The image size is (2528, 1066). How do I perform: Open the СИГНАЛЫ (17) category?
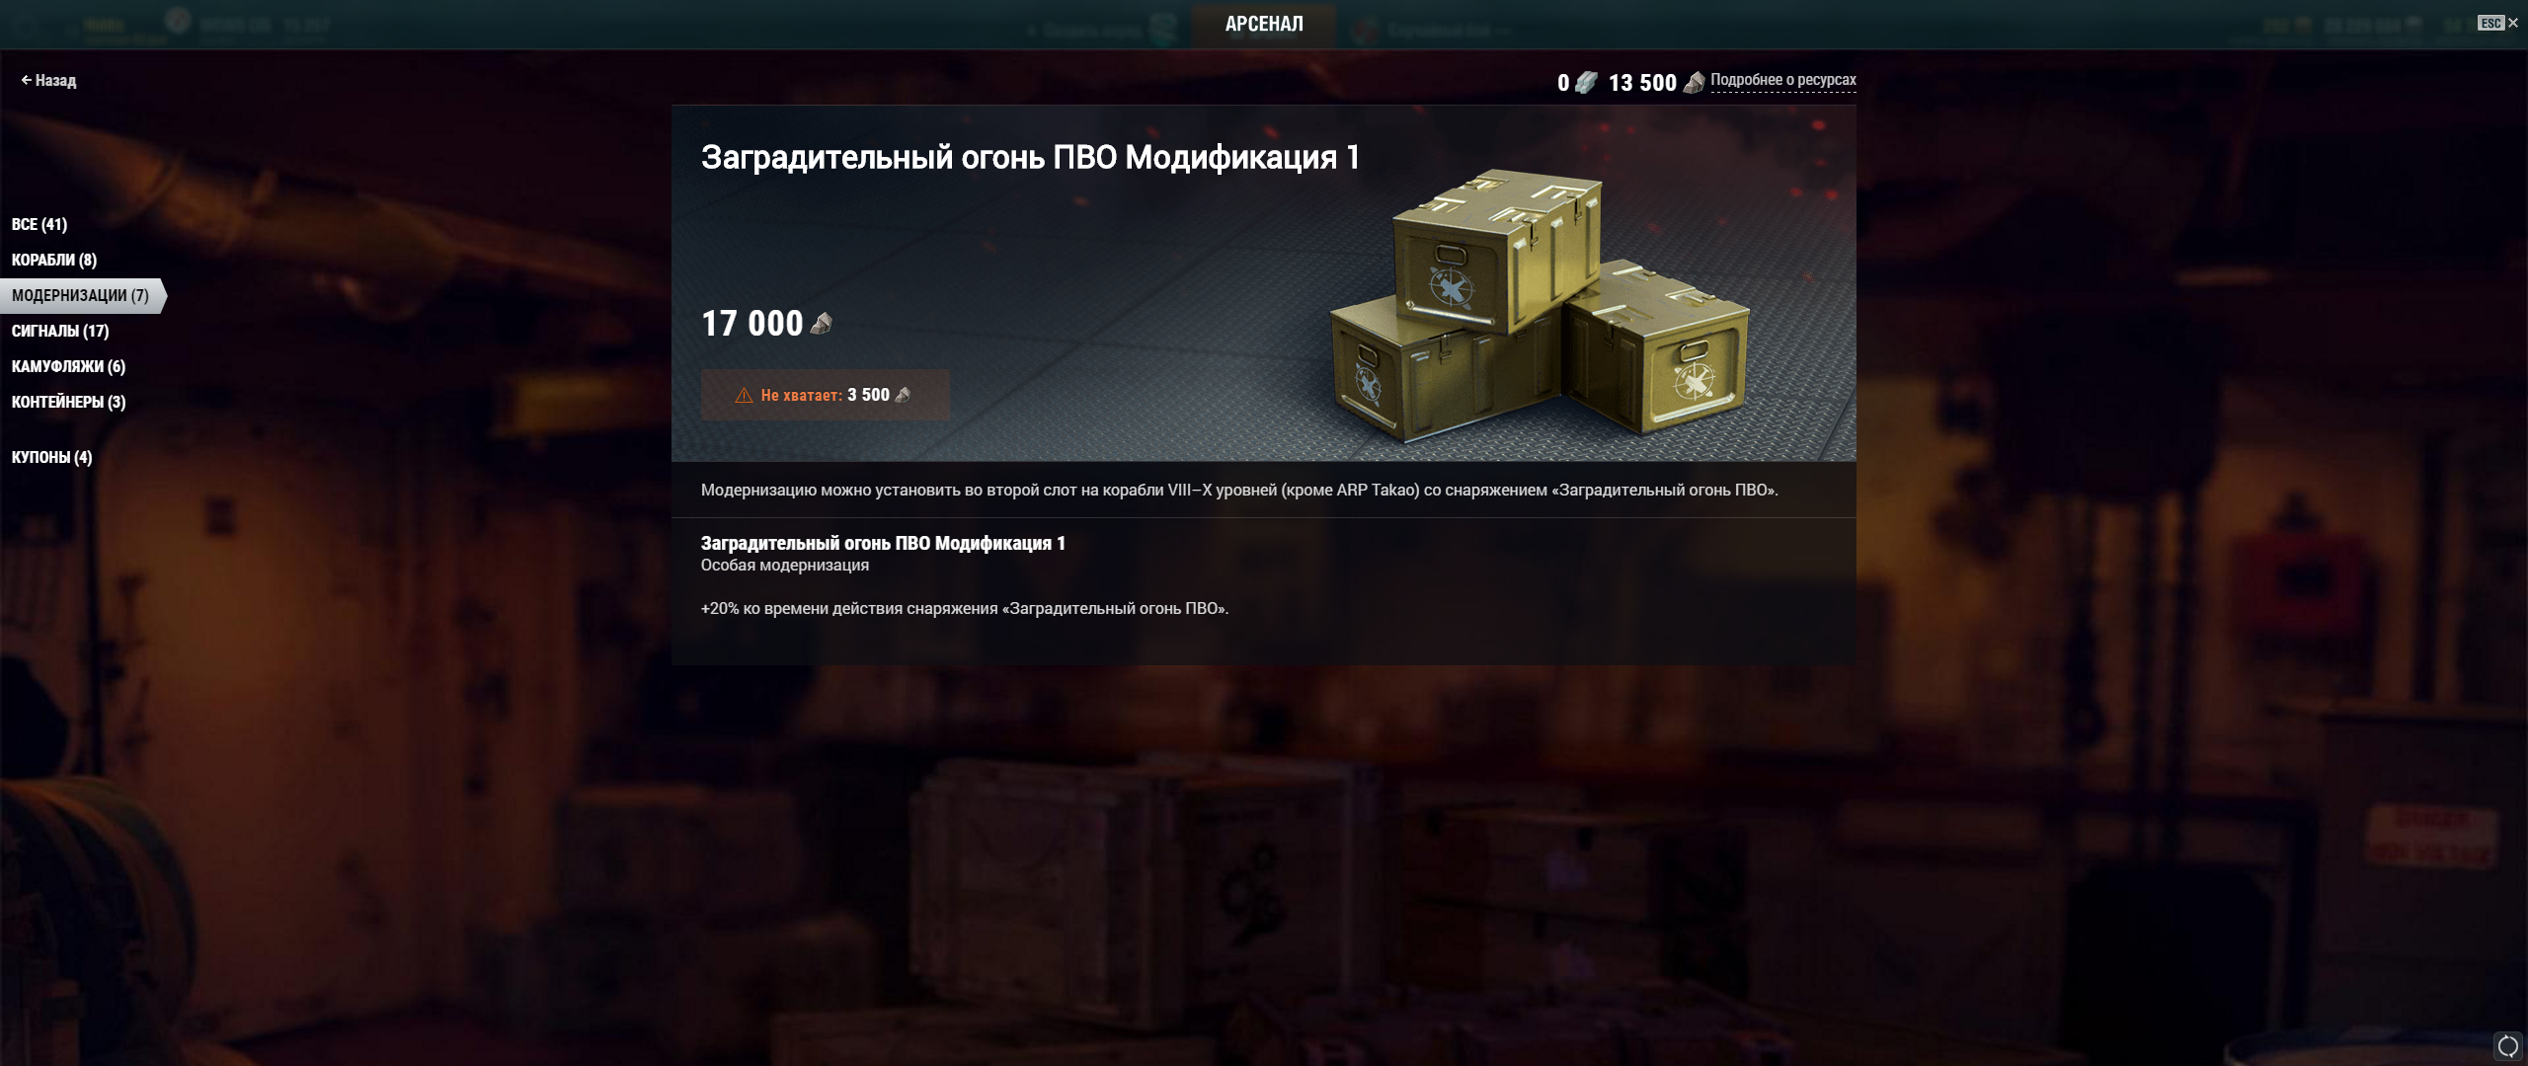tap(60, 332)
